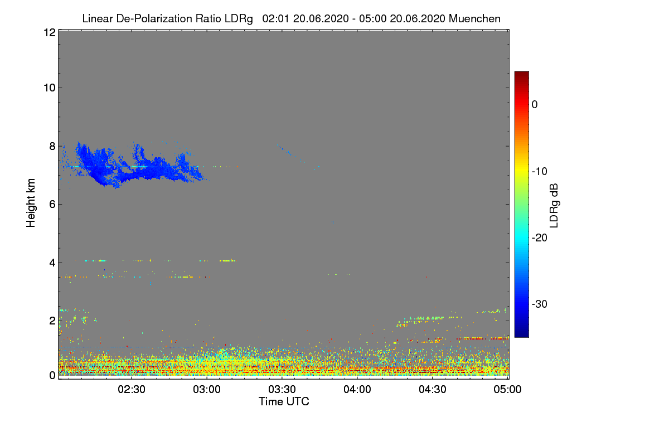Click the '-20' colorbar tick label

[540, 237]
